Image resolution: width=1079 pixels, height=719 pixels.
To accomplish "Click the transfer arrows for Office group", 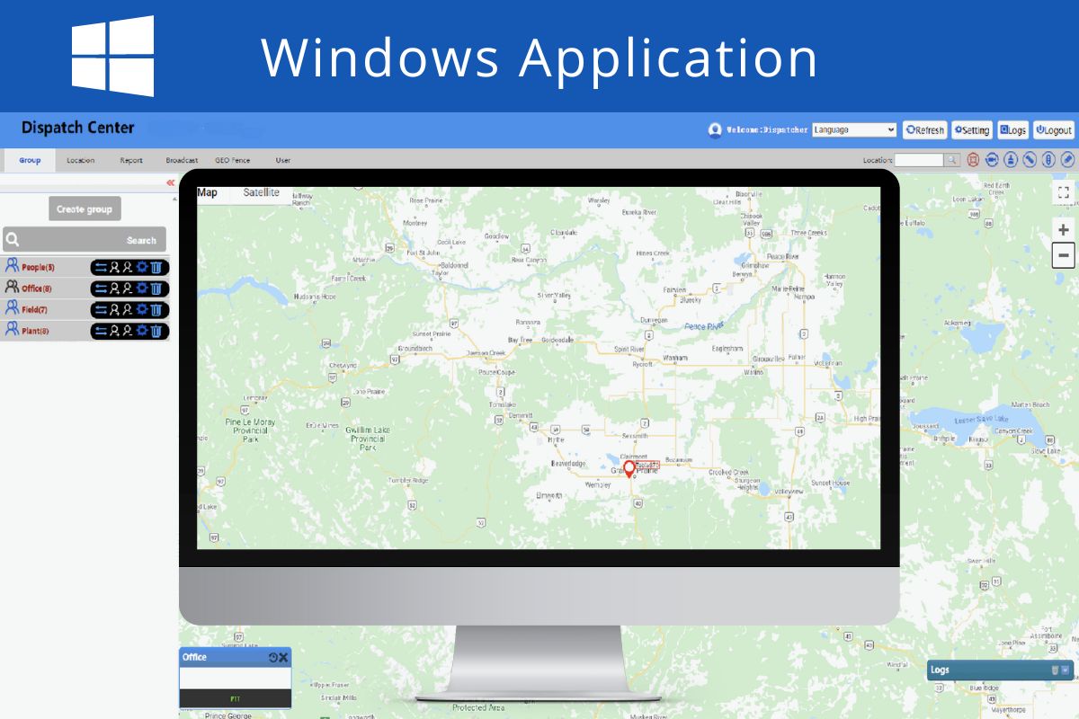I will 101,288.
